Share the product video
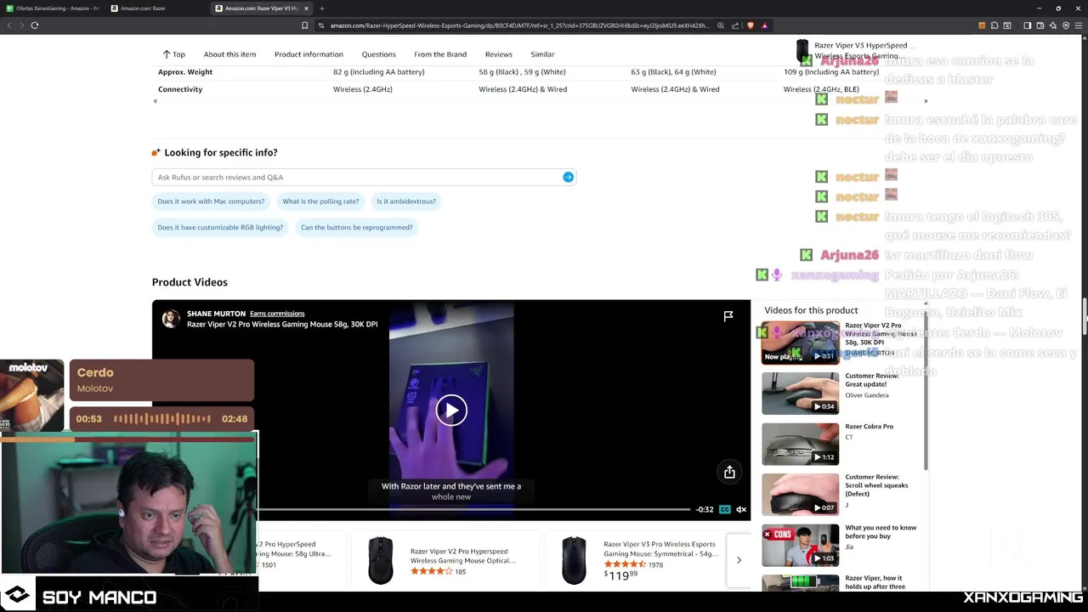This screenshot has width=1088, height=612. tap(729, 473)
